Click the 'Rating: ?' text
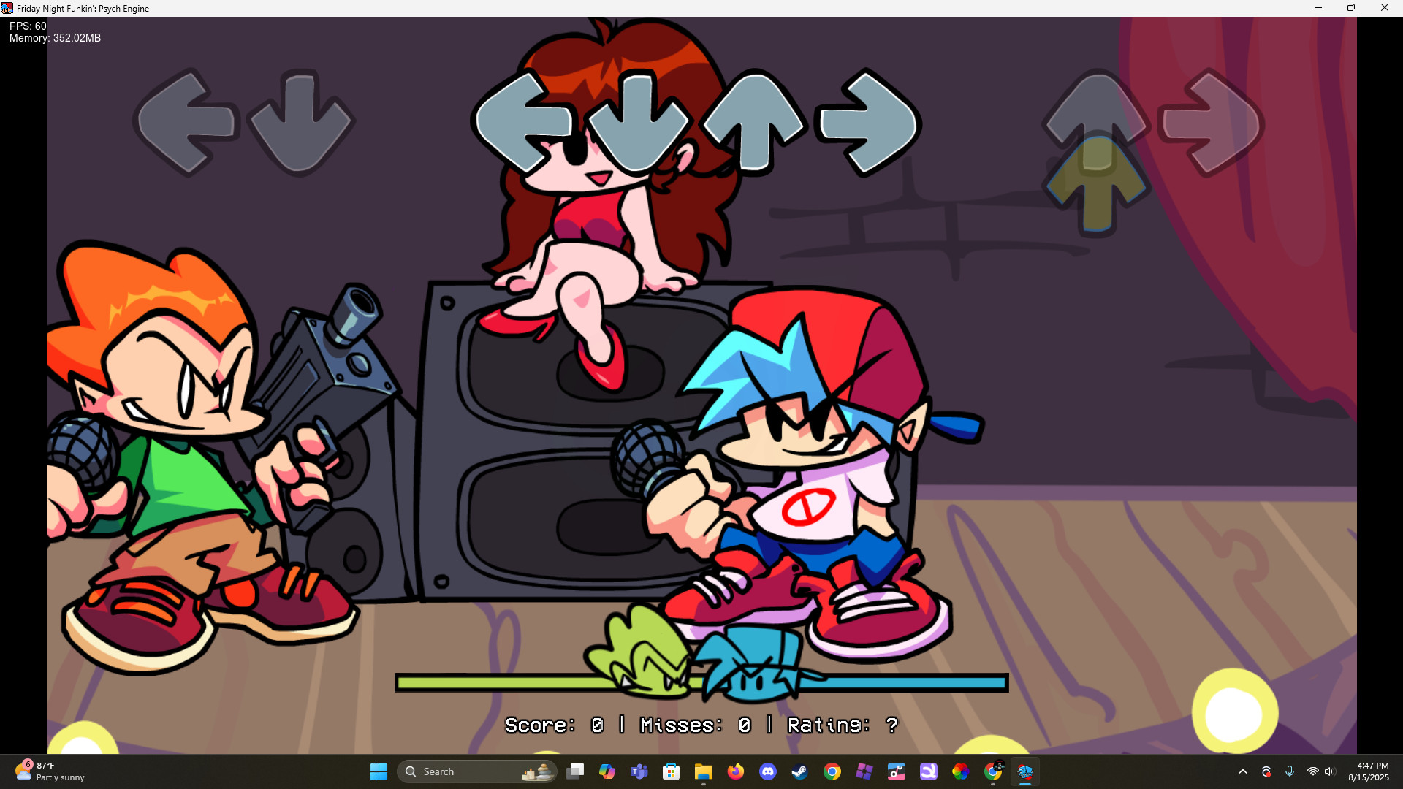 click(x=843, y=725)
